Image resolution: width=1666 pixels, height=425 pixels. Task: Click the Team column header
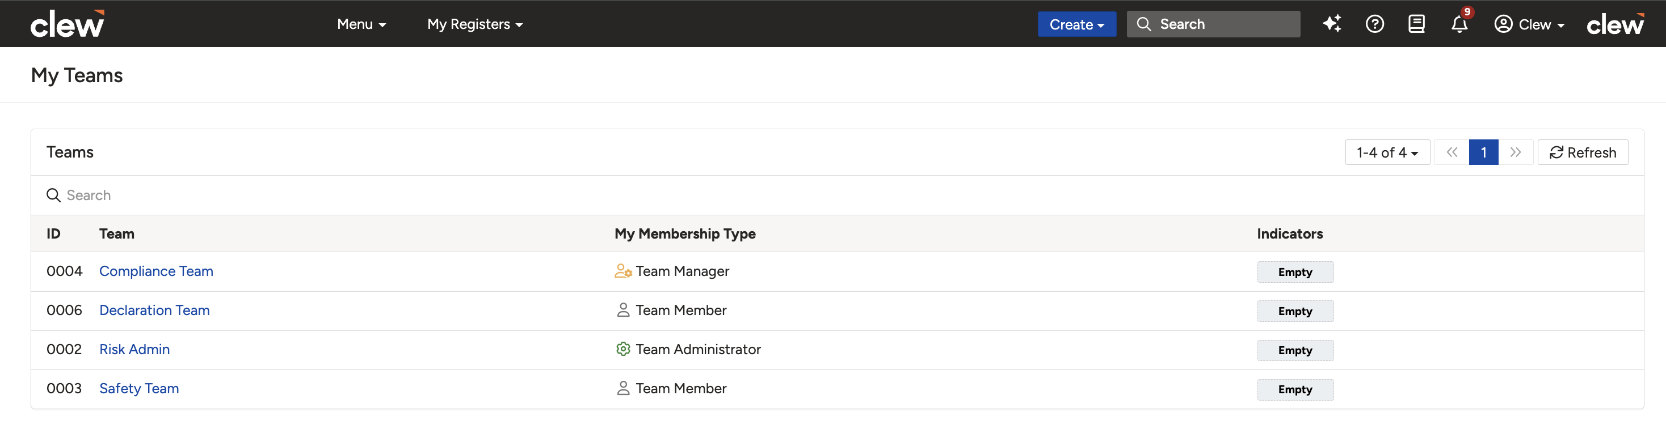[x=116, y=234]
